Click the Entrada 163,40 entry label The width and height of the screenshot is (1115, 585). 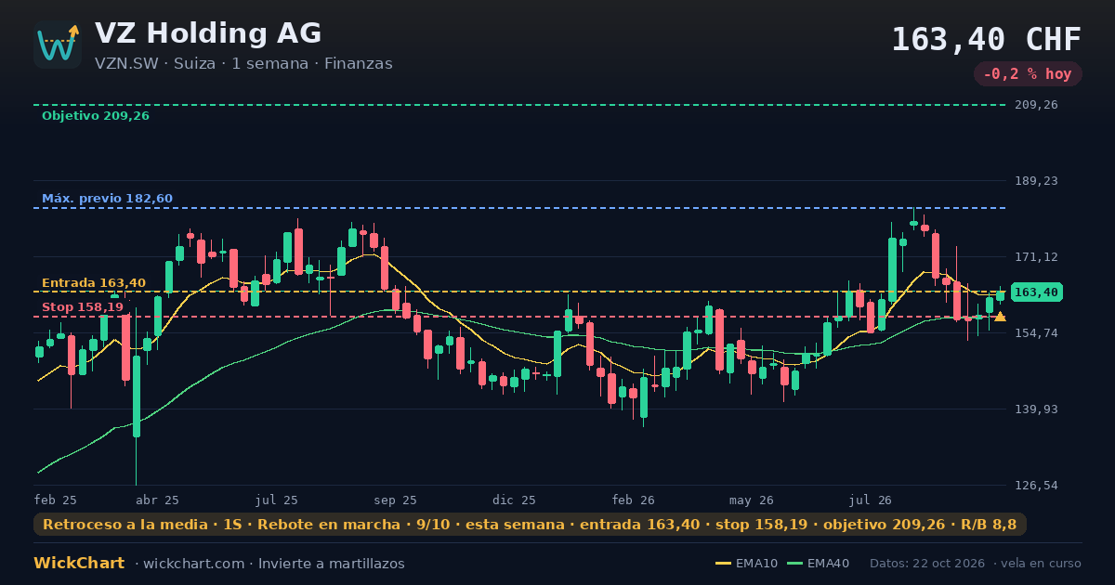94,283
